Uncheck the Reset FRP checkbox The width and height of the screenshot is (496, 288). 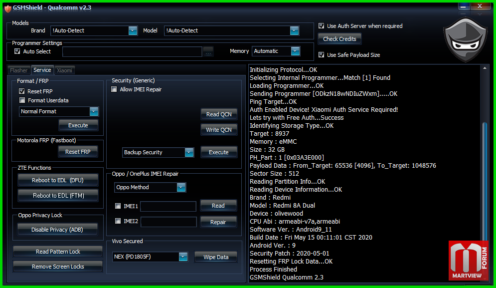[22, 91]
